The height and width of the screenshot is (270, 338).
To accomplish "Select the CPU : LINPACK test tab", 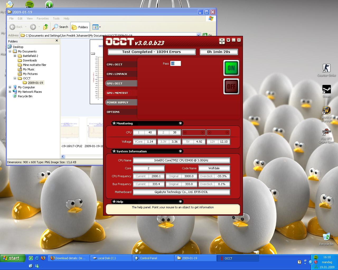I will [x=121, y=74].
